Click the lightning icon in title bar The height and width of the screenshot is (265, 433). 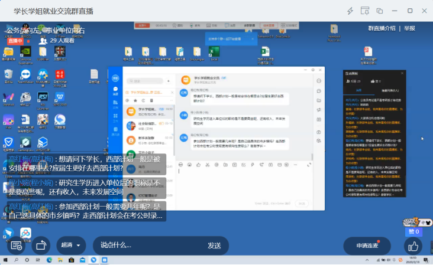350,11
